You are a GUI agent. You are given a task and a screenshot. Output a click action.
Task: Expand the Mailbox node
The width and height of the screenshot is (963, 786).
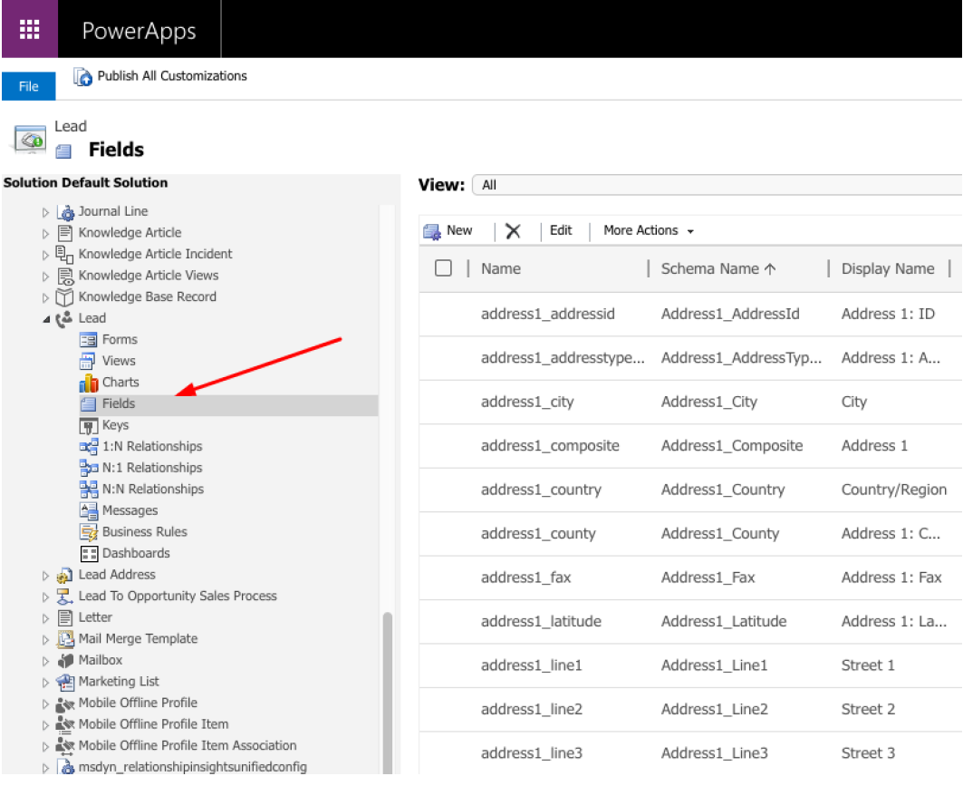coord(45,661)
